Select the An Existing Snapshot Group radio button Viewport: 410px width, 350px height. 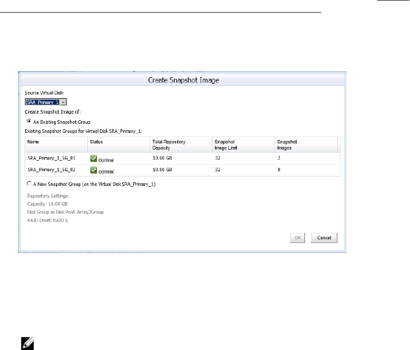29,121
